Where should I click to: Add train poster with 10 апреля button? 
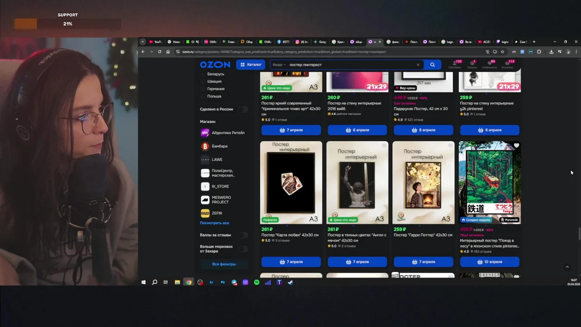point(490,262)
